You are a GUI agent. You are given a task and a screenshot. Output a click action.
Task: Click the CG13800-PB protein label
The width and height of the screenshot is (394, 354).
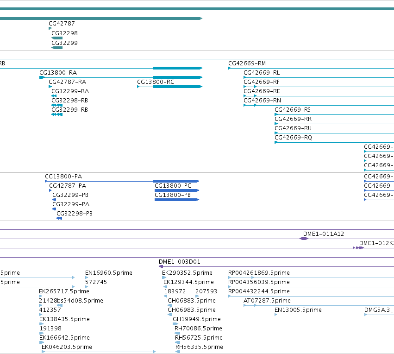(173, 195)
